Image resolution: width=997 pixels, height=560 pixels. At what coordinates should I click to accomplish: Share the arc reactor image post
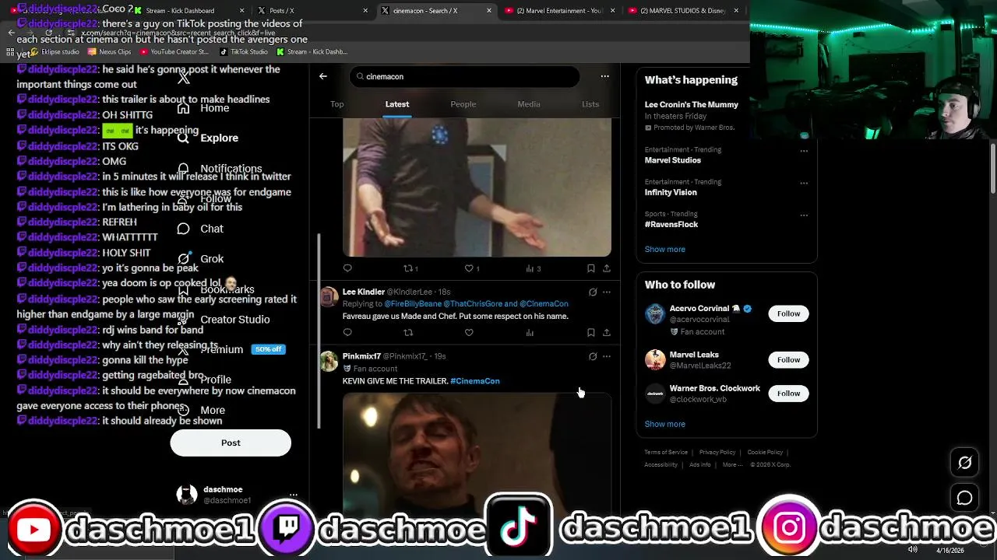pos(607,268)
